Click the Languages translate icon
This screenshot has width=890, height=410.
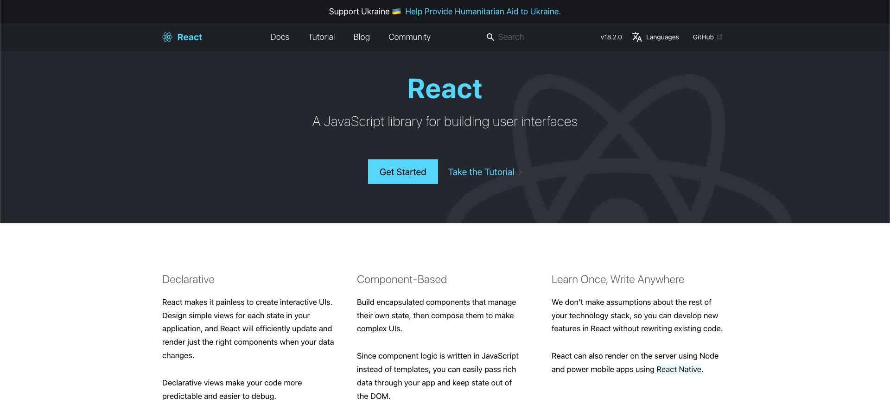click(x=637, y=37)
